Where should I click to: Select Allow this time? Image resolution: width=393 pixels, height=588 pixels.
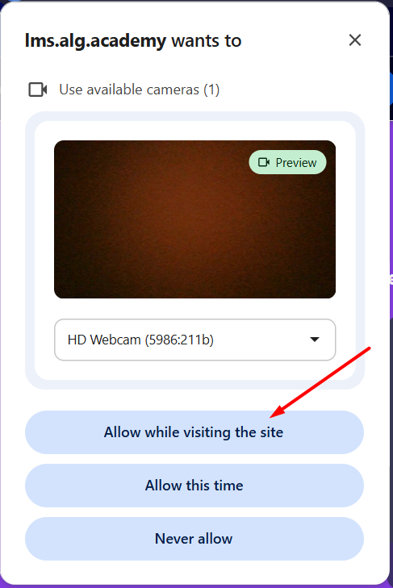tap(194, 486)
